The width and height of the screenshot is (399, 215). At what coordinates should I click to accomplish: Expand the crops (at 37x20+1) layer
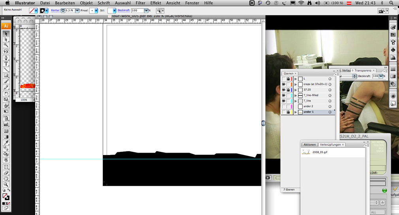click(x=295, y=84)
